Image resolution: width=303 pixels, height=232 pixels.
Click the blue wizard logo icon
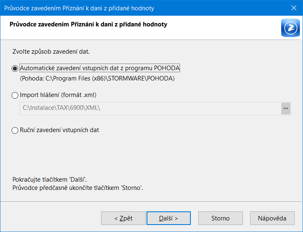291,28
